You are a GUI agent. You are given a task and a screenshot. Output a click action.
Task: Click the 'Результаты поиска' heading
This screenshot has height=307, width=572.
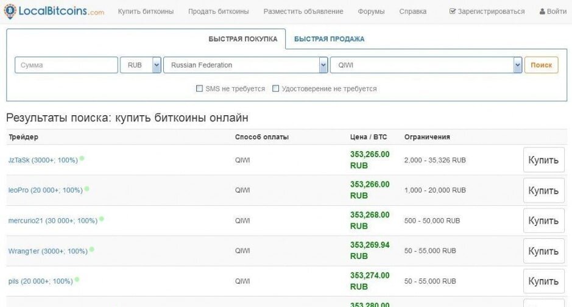(x=127, y=118)
